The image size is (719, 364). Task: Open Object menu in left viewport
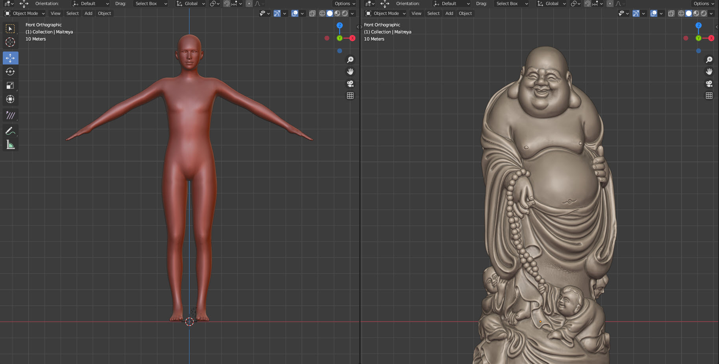click(x=105, y=13)
